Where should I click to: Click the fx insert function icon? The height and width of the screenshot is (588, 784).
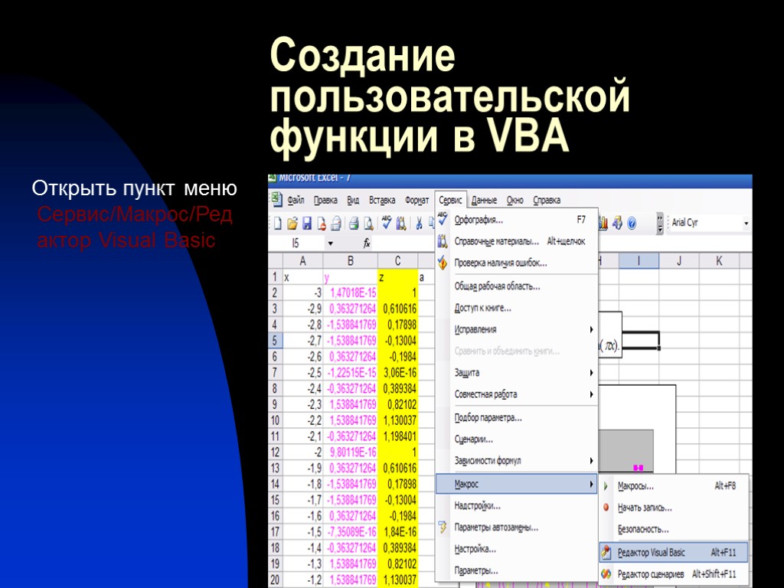(367, 243)
